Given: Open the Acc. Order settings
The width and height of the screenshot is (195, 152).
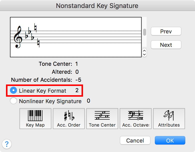Looking at the screenshot, I should [x=69, y=118].
